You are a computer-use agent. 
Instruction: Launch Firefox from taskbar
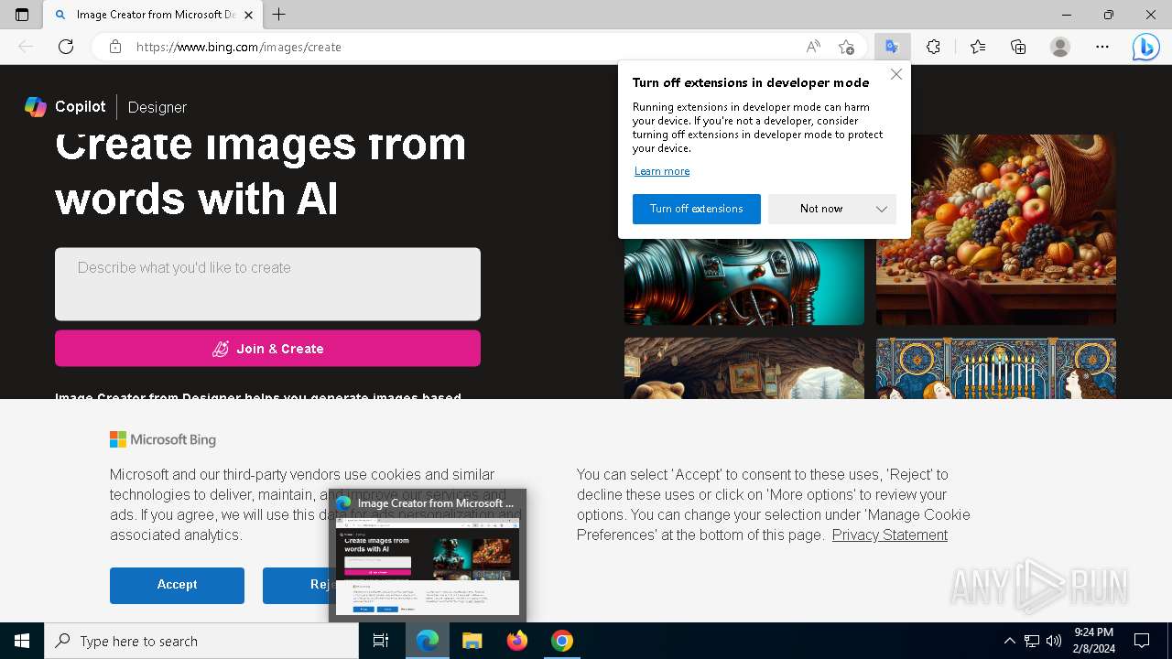click(517, 641)
